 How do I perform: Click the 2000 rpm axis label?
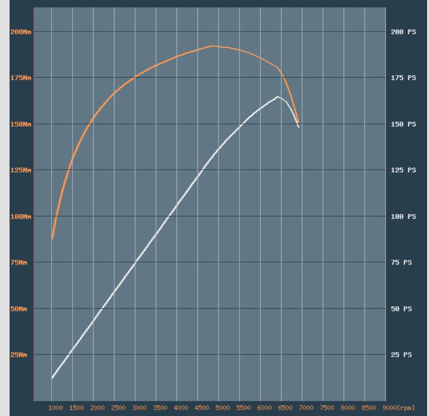[x=97, y=408]
